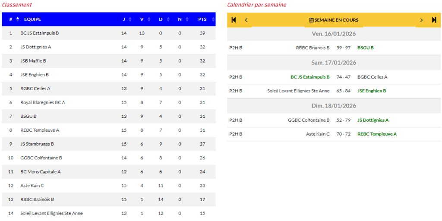Sort standings by PTS column arrows
The height and width of the screenshot is (221, 442).
213,19
